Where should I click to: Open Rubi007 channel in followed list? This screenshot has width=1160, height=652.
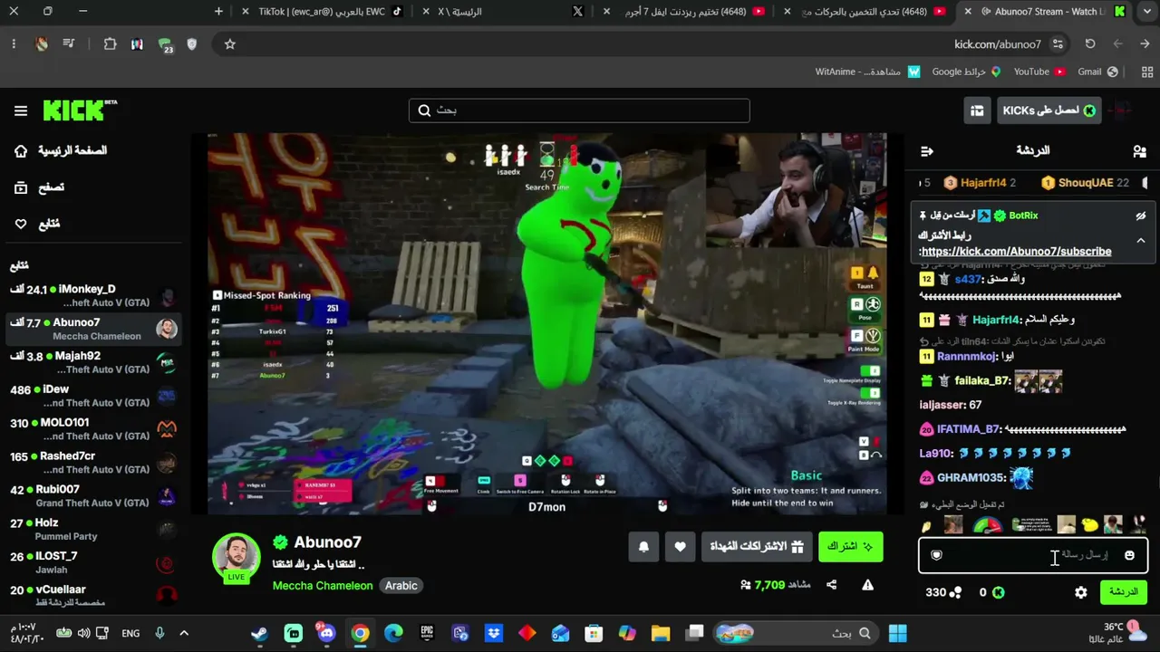pos(94,496)
